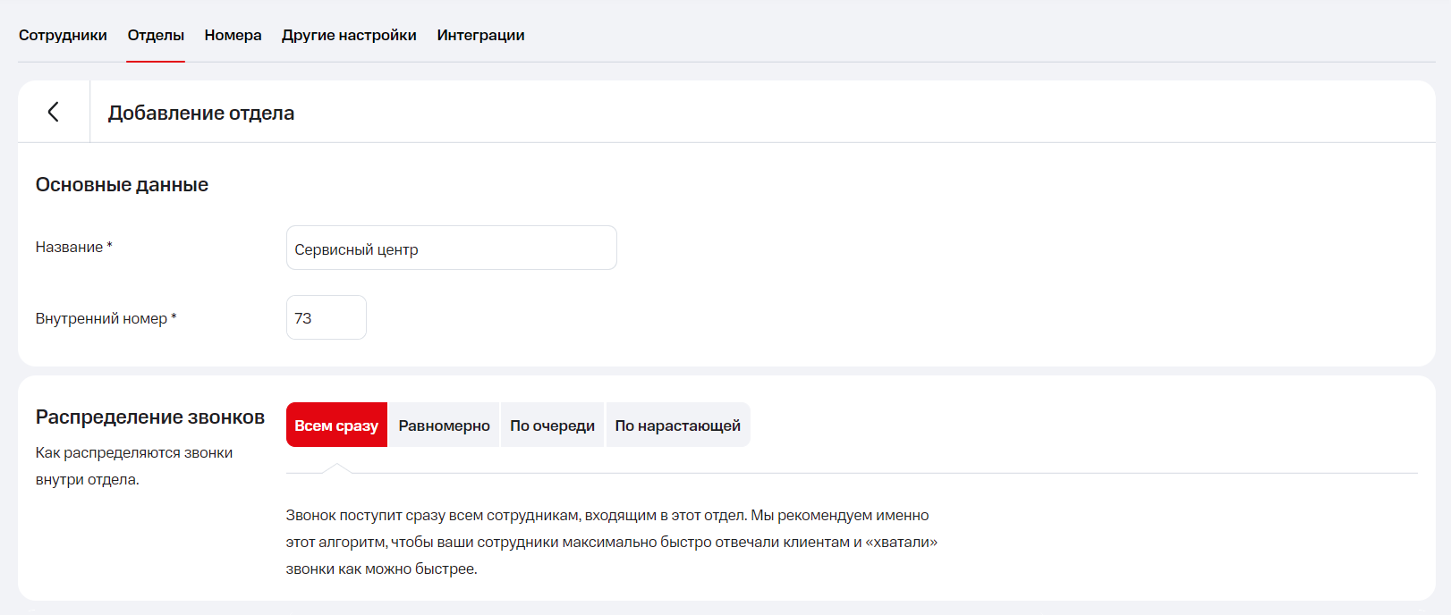Open the Интеграции tab
1451x615 pixels.
click(x=480, y=36)
